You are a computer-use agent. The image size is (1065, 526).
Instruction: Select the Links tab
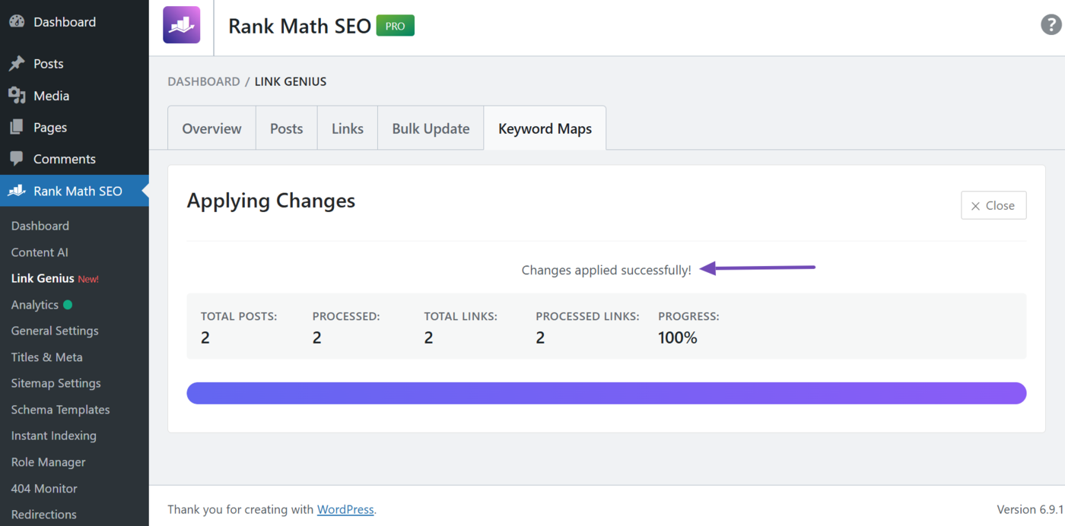(348, 128)
